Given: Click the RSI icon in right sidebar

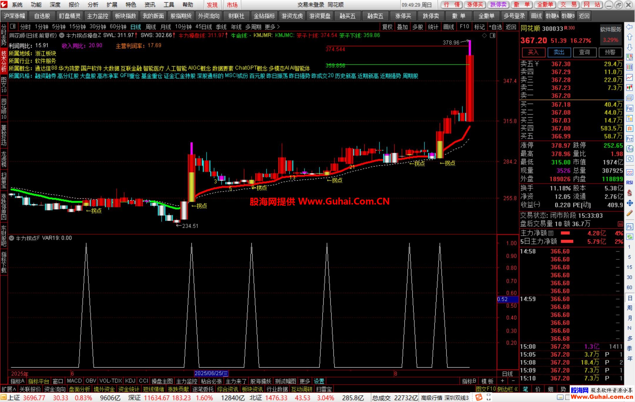Looking at the screenshot, I should (x=629, y=182).
